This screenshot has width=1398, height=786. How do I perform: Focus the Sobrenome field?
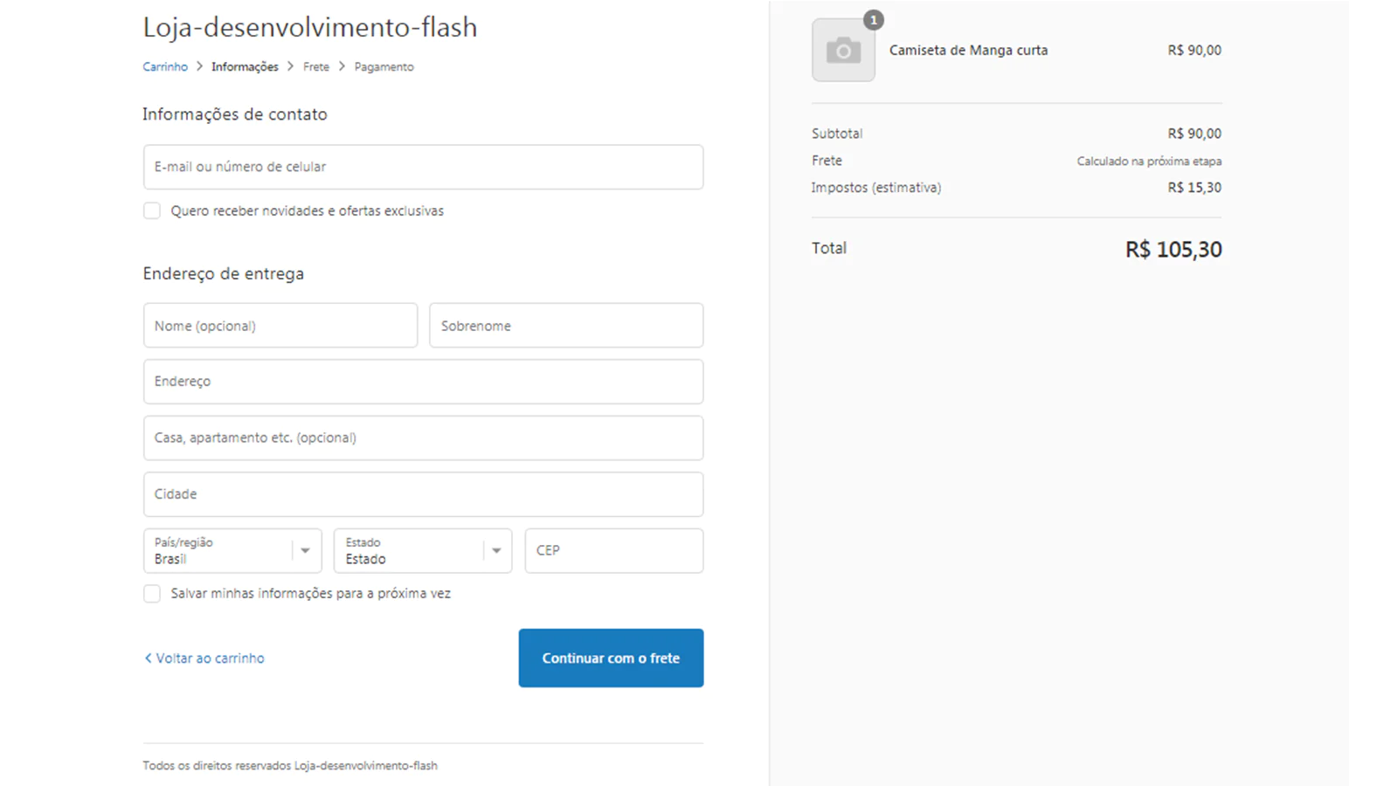tap(566, 326)
